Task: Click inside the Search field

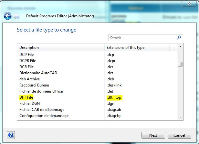Action: (x=146, y=38)
